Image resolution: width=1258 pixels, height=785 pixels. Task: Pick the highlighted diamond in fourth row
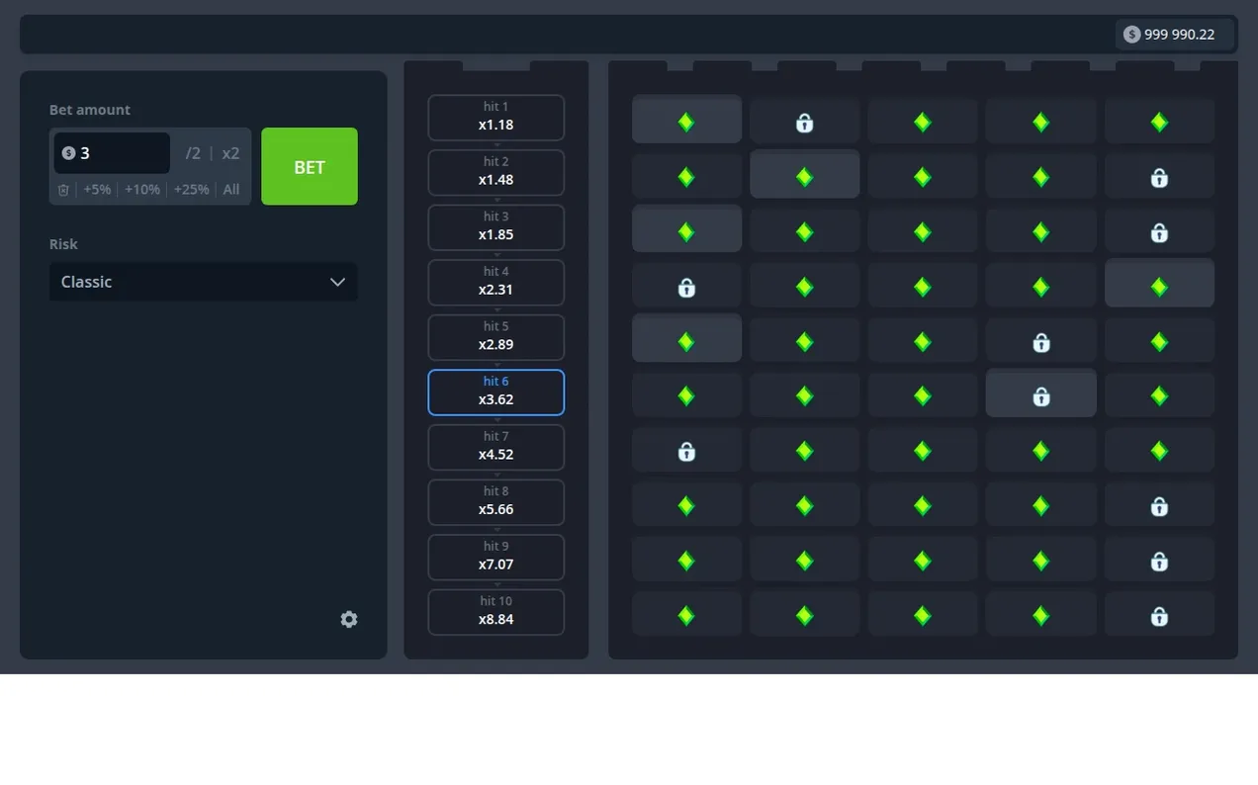coord(1159,286)
